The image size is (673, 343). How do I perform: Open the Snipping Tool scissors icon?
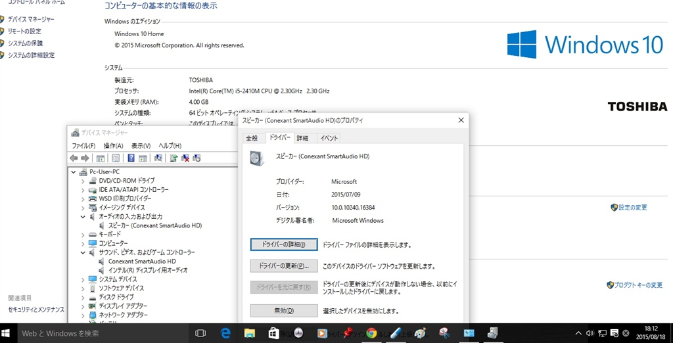pyautogui.click(x=444, y=333)
